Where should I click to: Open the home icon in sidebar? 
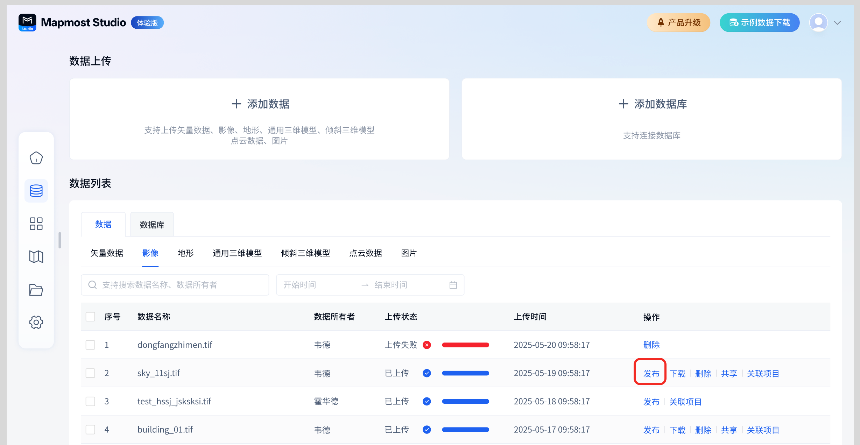(x=36, y=158)
